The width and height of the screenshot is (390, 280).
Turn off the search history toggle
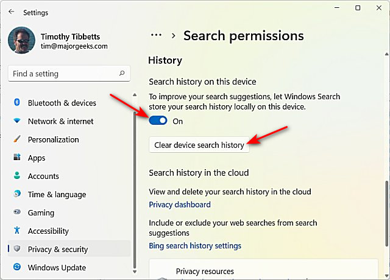158,121
